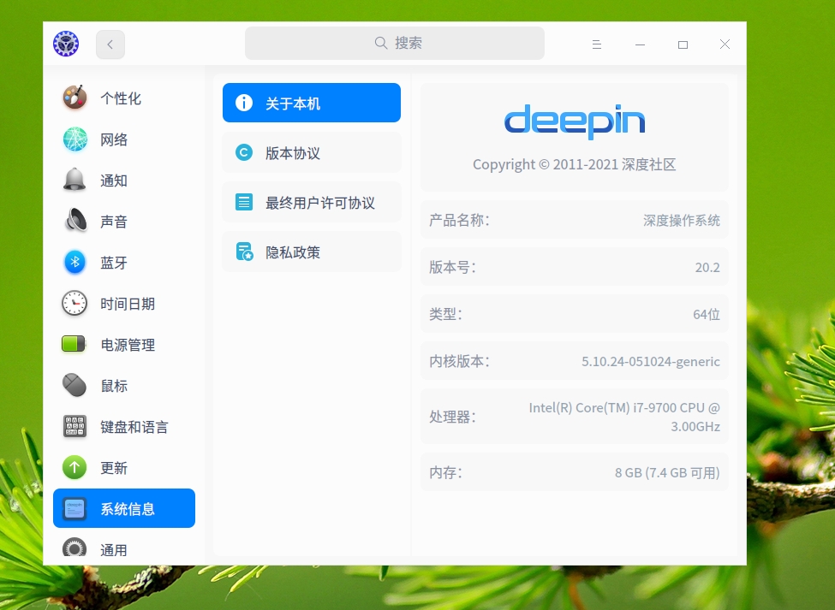Open the 个性化 settings section
This screenshot has width=835, height=610.
point(124,98)
